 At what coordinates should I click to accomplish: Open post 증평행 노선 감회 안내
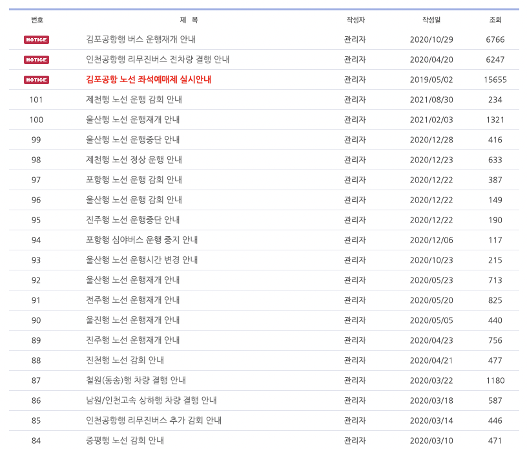click(125, 441)
